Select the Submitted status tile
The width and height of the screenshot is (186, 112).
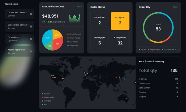tap(100, 21)
